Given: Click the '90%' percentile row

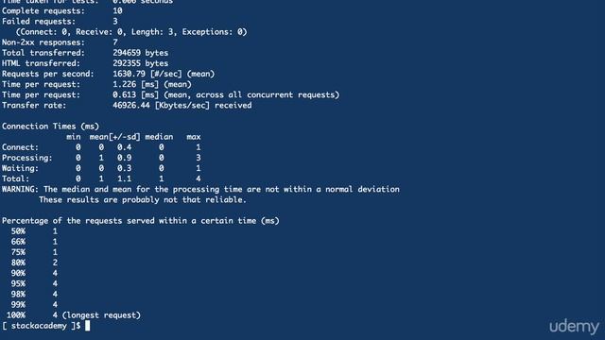Looking at the screenshot, I should [34, 273].
